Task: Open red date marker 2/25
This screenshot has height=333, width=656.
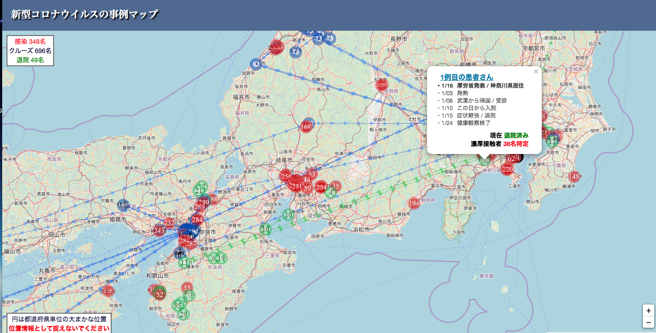Action: 108,290
